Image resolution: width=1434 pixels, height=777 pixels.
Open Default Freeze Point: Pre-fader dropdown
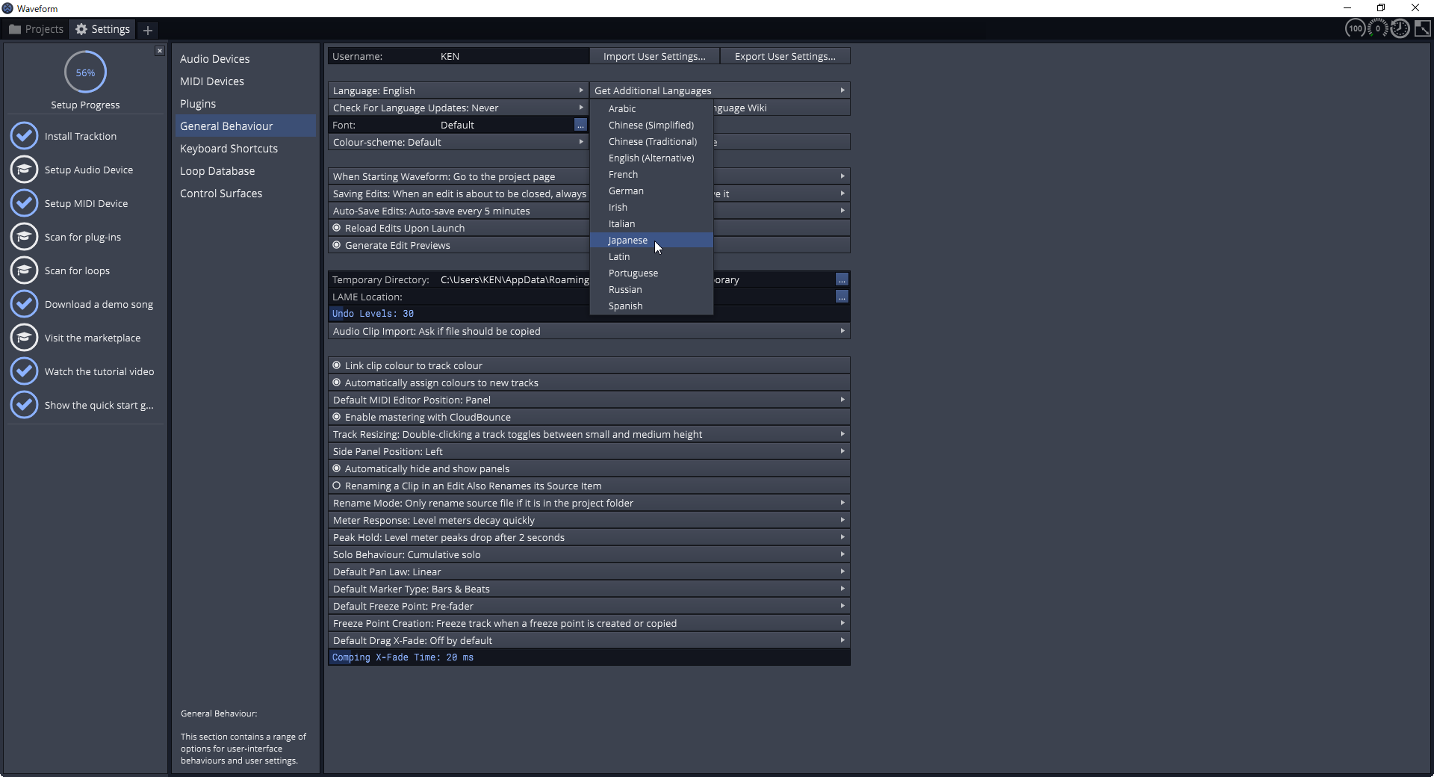589,606
